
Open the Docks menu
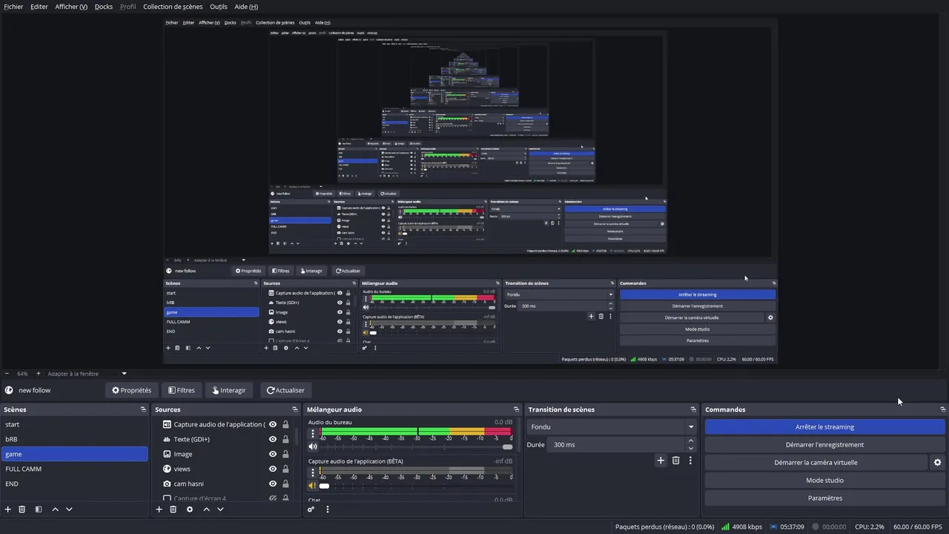pos(104,7)
